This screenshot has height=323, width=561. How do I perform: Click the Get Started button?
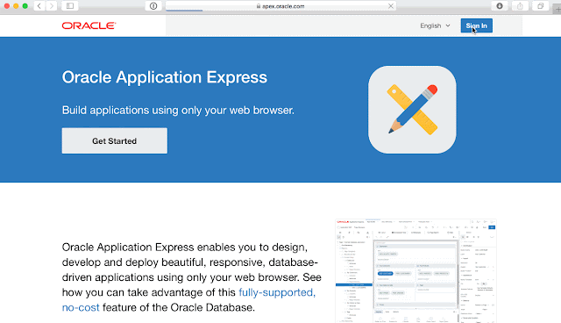click(x=115, y=140)
